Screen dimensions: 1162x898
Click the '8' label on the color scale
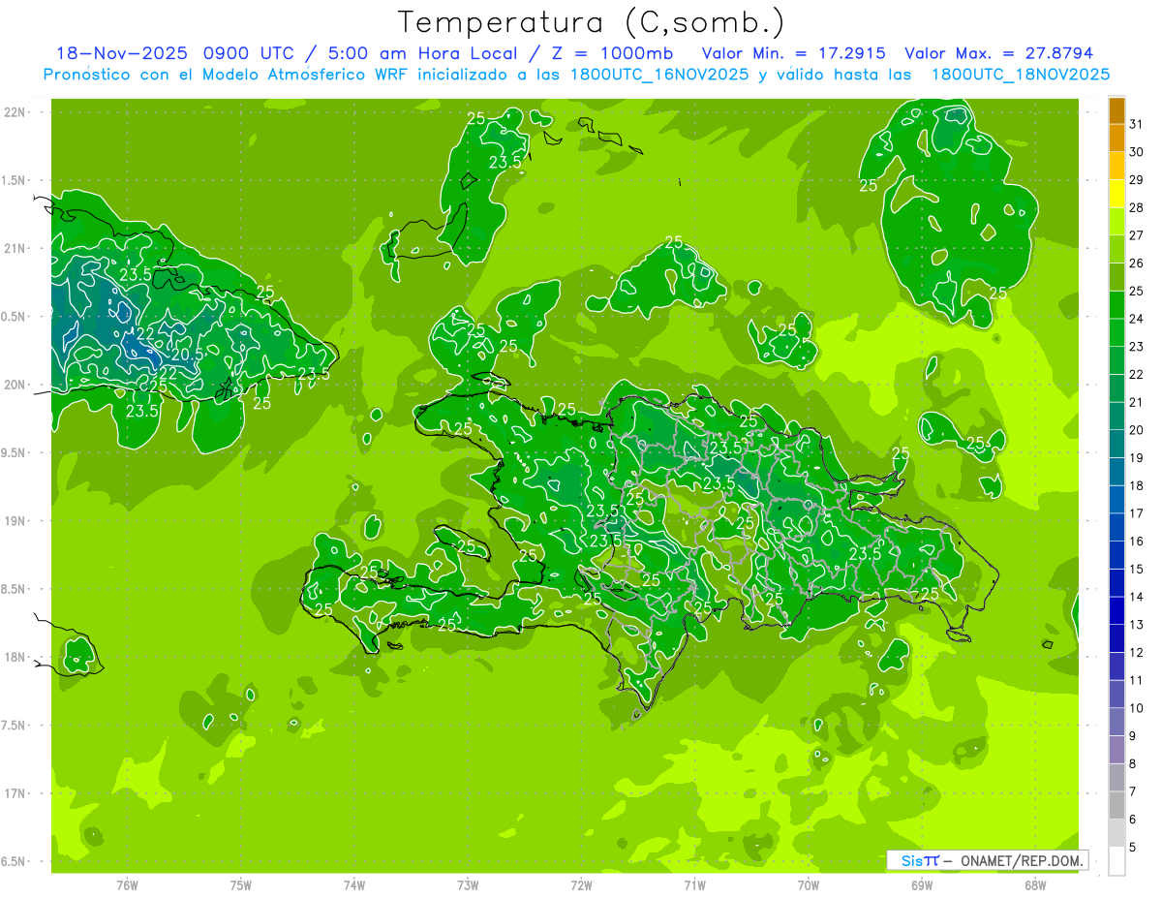tap(1133, 763)
